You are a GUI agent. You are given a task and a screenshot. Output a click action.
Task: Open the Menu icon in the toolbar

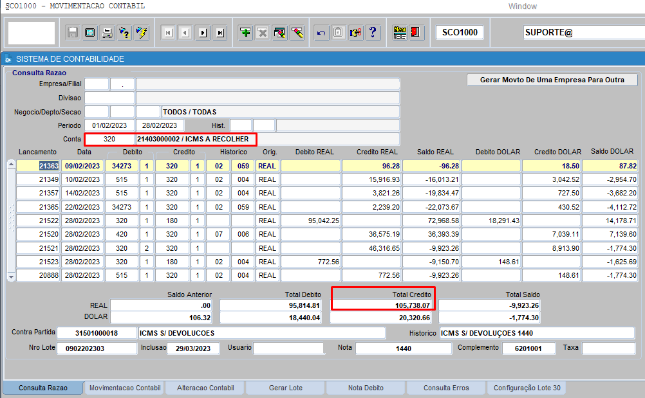pyautogui.click(x=400, y=32)
